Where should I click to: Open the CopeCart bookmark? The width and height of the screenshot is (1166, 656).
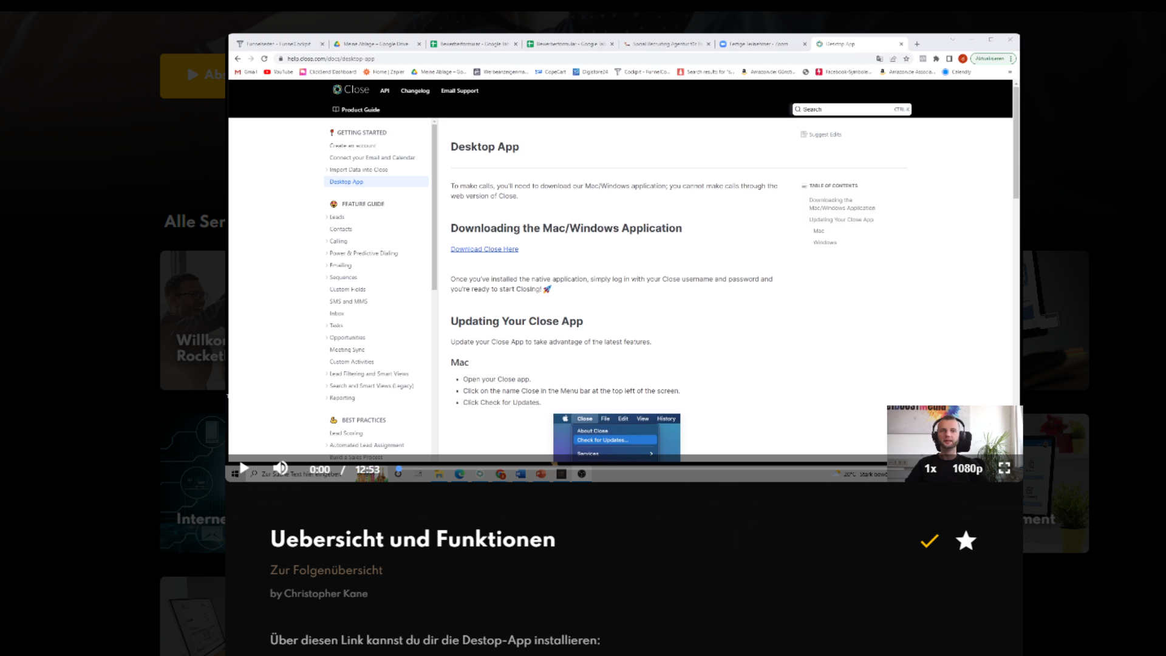click(550, 72)
